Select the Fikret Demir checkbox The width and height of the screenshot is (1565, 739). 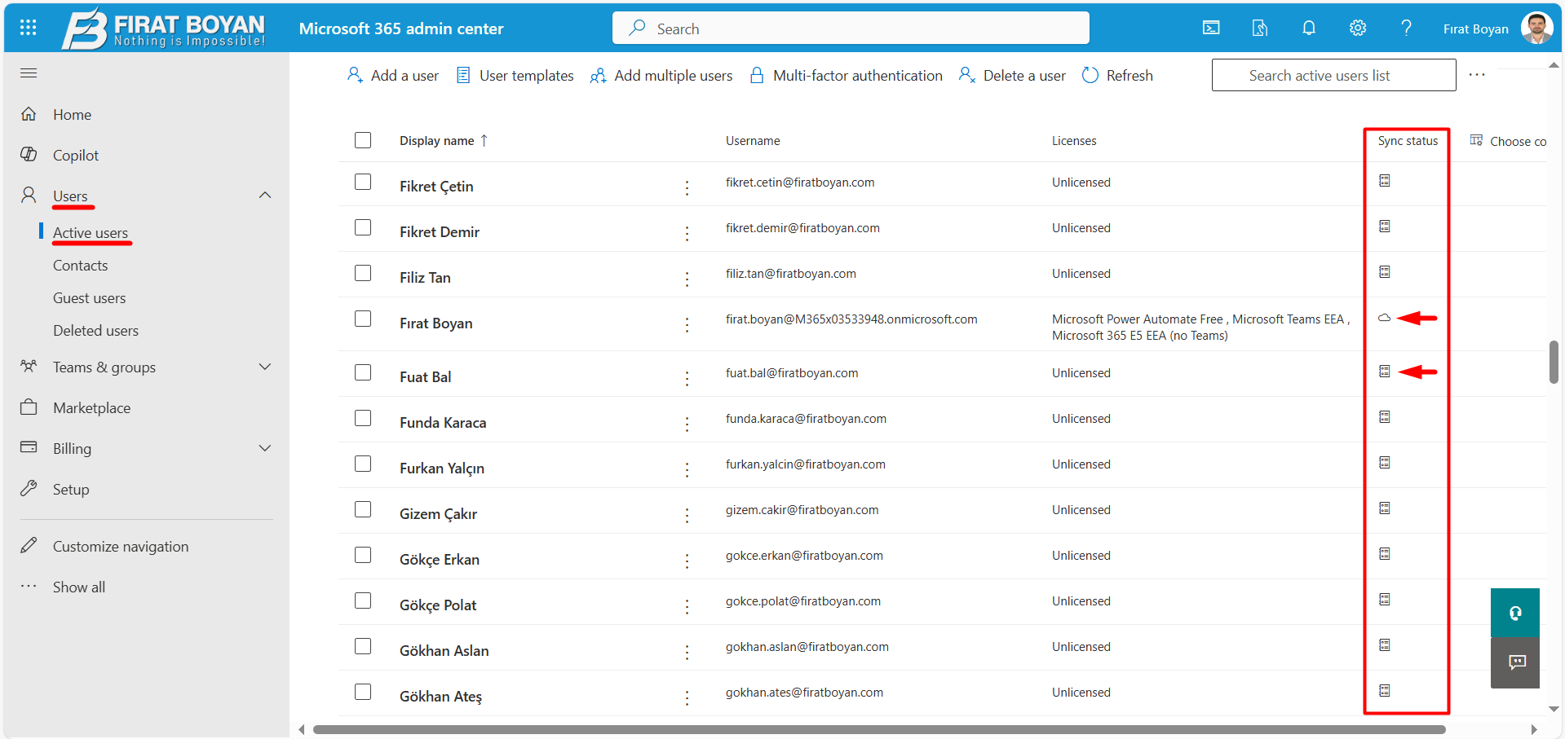363,227
